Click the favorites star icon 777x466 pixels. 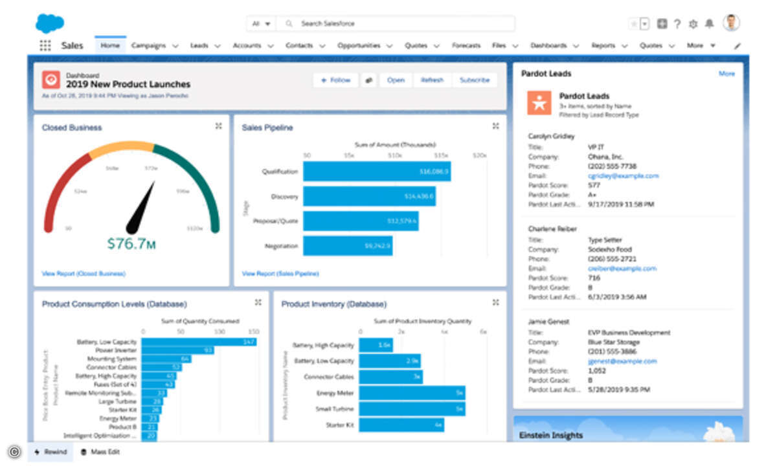[633, 23]
